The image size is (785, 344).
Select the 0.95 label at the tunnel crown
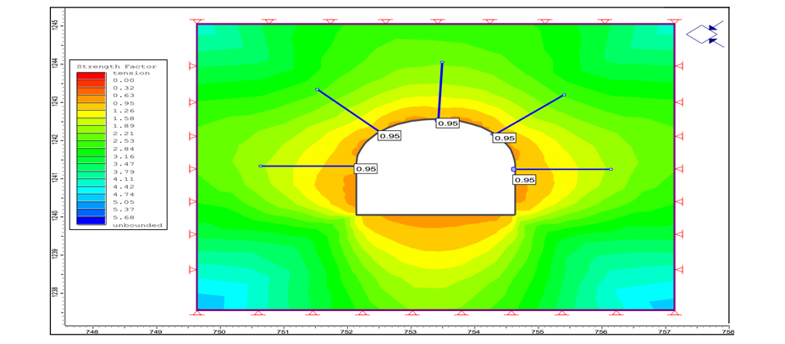pyautogui.click(x=447, y=123)
